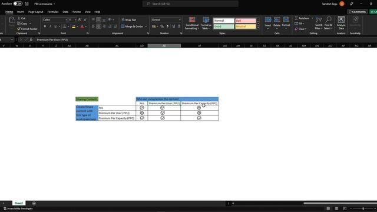Toggle Italic formatting

coord(50,26)
